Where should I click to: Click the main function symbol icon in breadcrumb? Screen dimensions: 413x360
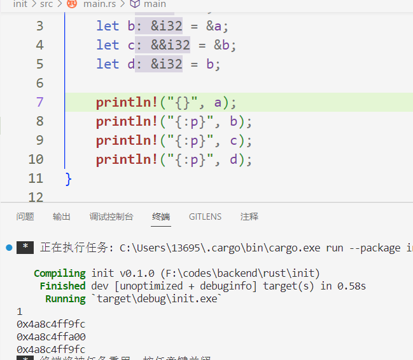(135, 4)
